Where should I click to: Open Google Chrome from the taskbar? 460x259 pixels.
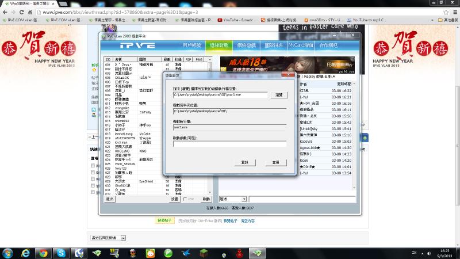[x=43, y=252]
